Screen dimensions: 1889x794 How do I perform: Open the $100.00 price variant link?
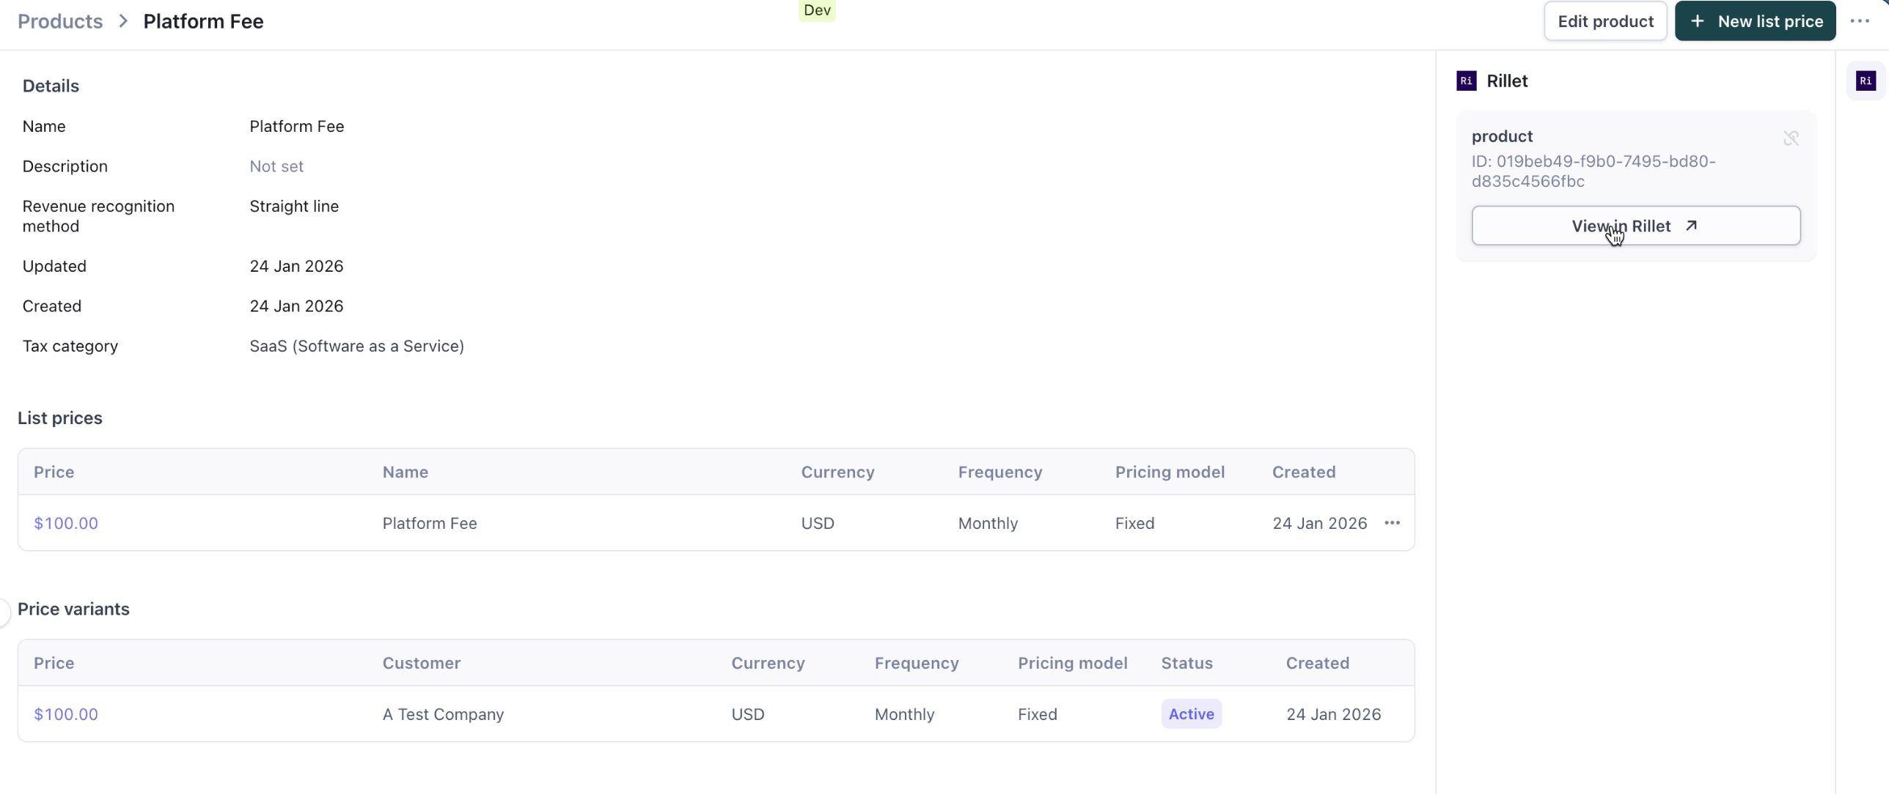point(66,714)
